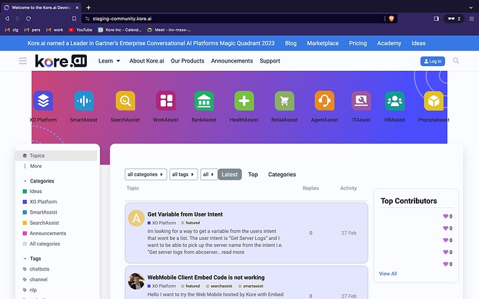The height and width of the screenshot is (299, 479).
Task: Click the Brave shields icon
Action: (x=392, y=19)
